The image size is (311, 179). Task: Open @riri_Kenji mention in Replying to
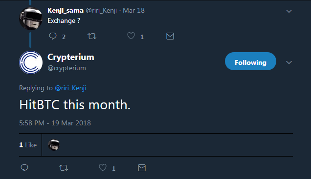tap(70, 88)
